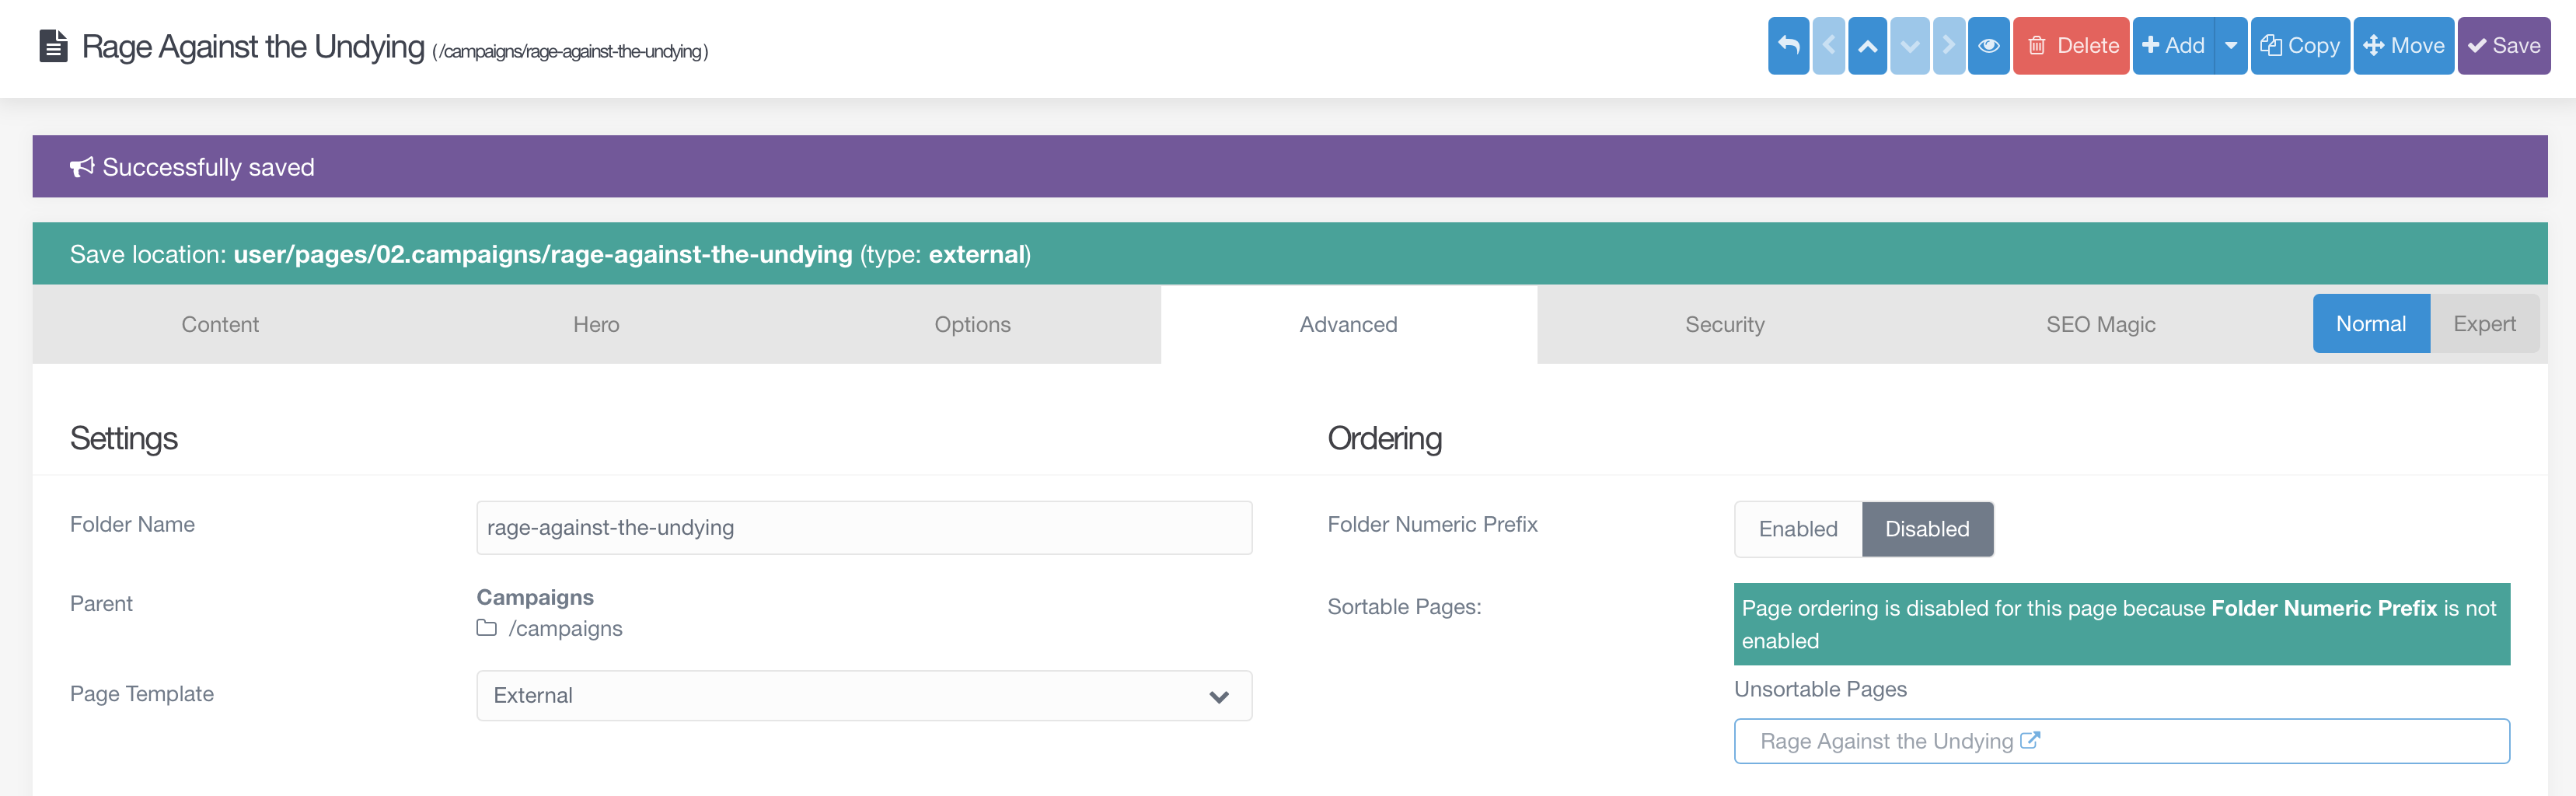
Task: Click the up arrow to reorder page
Action: click(x=1868, y=45)
